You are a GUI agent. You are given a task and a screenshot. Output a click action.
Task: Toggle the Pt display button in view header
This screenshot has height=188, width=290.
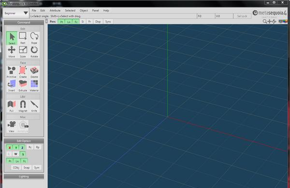click(x=61, y=22)
